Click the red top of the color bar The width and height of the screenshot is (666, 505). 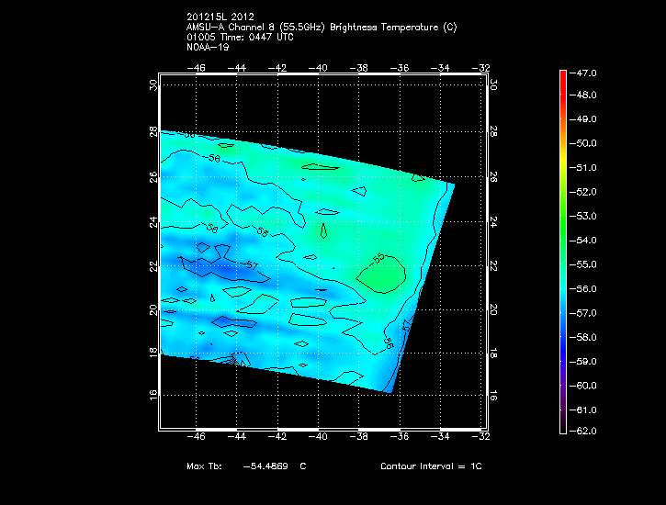(x=563, y=77)
